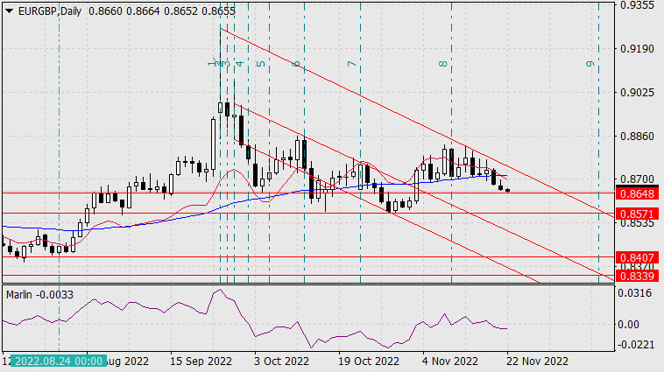Screen dimensions: 664x372
Task: Select time zone marker number 7
Action: 351,65
